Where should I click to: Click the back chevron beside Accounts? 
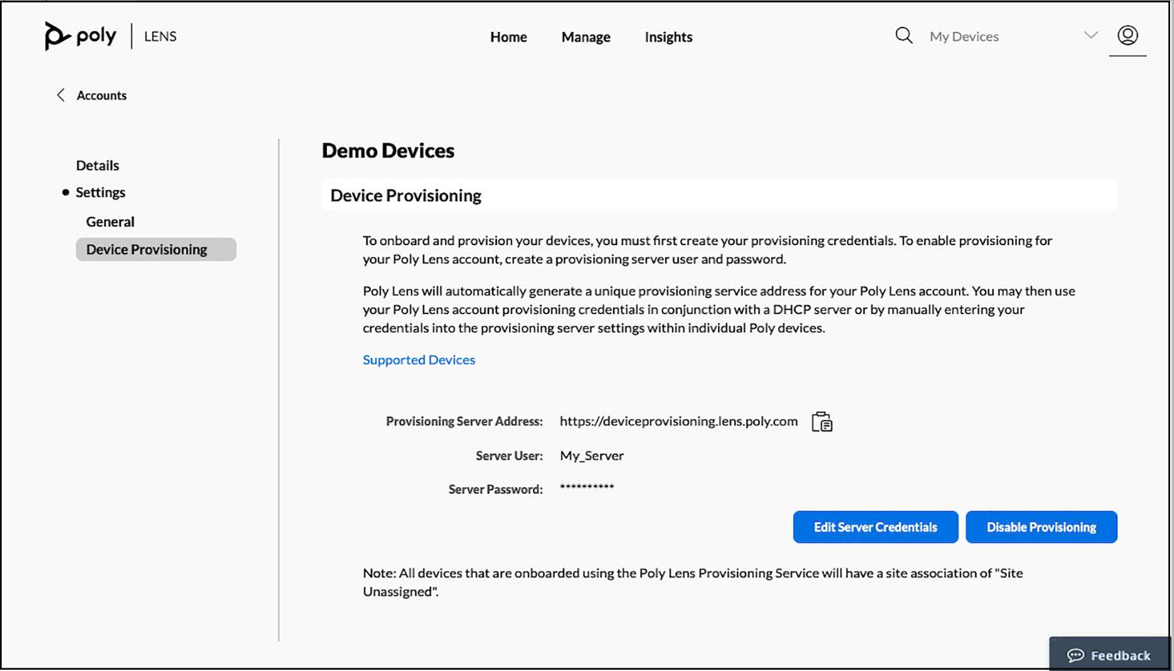tap(61, 95)
